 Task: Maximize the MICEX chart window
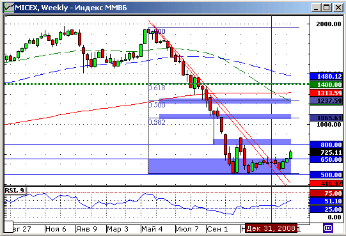tap(327, 8)
